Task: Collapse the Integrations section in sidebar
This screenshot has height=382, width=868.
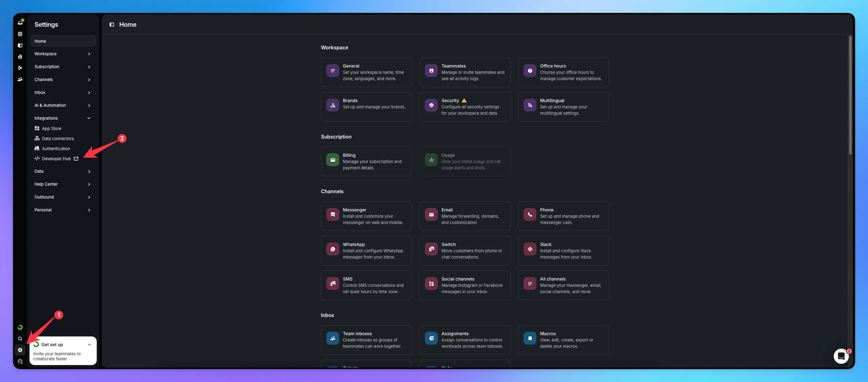Action: (x=63, y=118)
